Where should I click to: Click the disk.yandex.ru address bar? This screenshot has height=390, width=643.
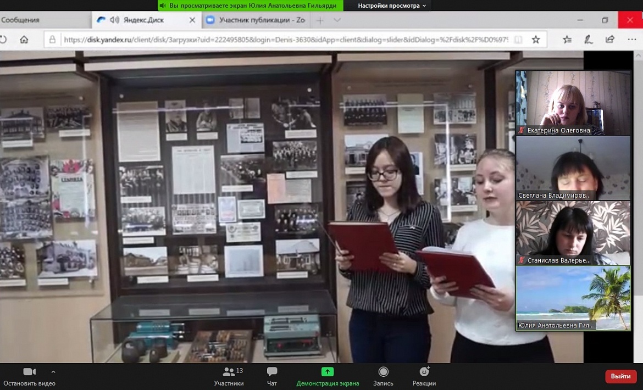[x=286, y=40]
